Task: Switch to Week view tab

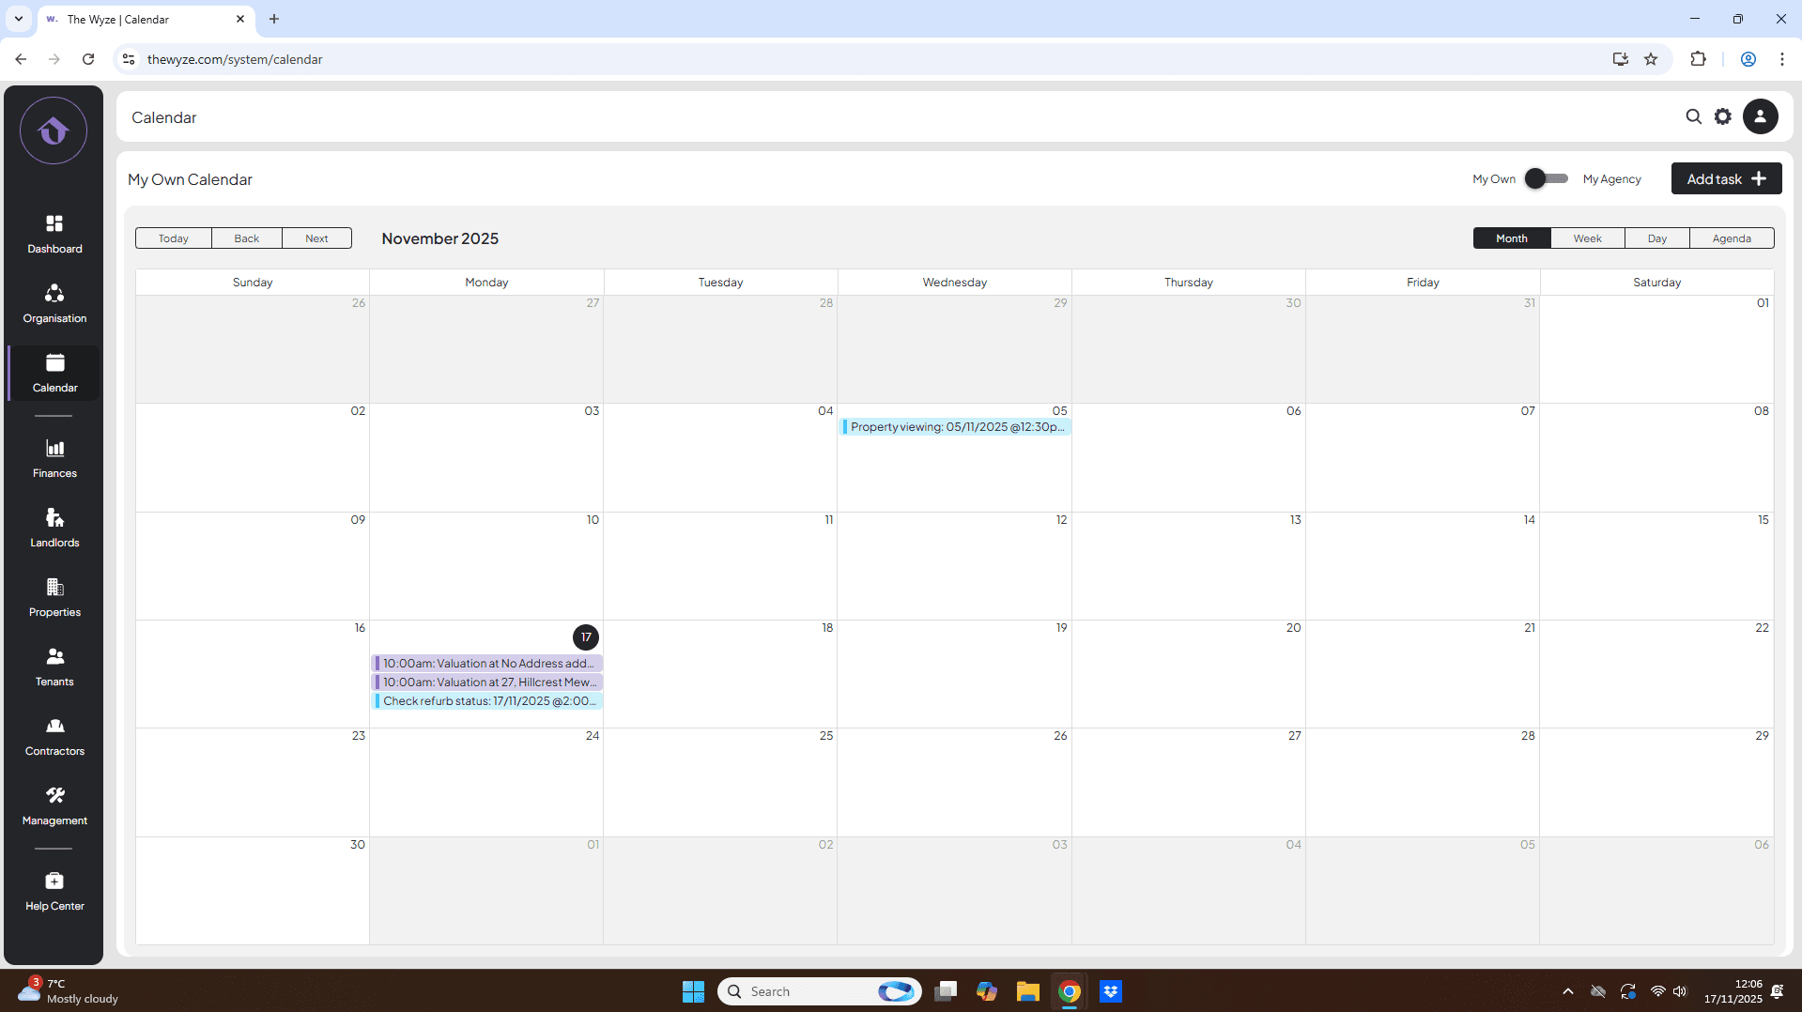Action: click(x=1587, y=238)
